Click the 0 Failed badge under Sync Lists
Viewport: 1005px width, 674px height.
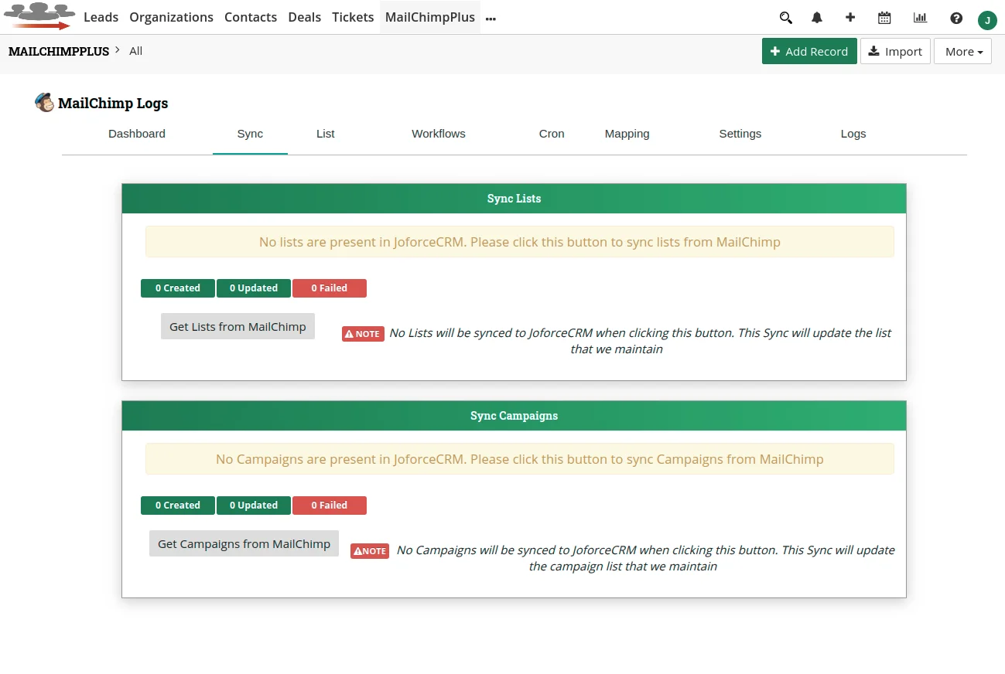tap(330, 288)
